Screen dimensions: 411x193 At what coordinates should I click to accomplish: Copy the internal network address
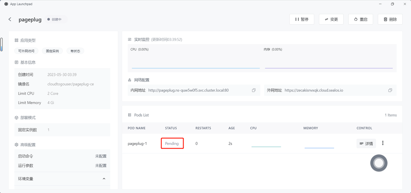click(x=254, y=90)
